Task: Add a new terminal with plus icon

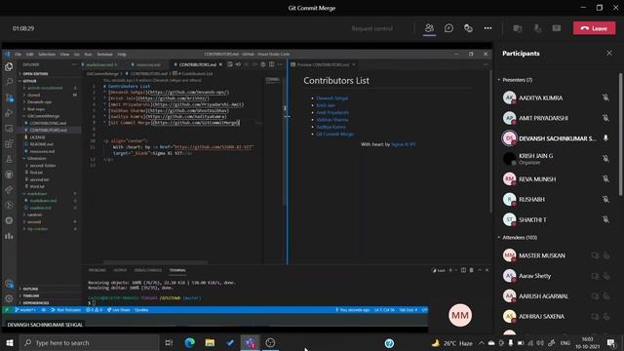Action: click(450, 270)
